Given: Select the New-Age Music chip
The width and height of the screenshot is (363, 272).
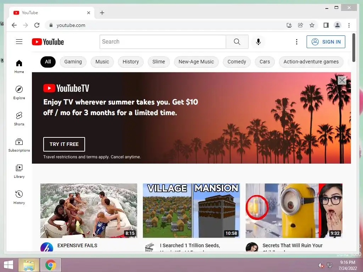Looking at the screenshot, I should 196,62.
